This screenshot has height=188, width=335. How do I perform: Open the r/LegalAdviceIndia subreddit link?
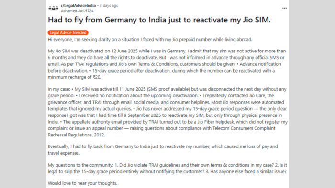pyautogui.click(x=78, y=6)
